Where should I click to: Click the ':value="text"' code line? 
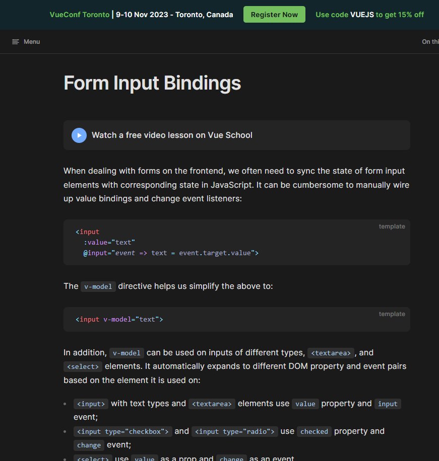click(109, 242)
